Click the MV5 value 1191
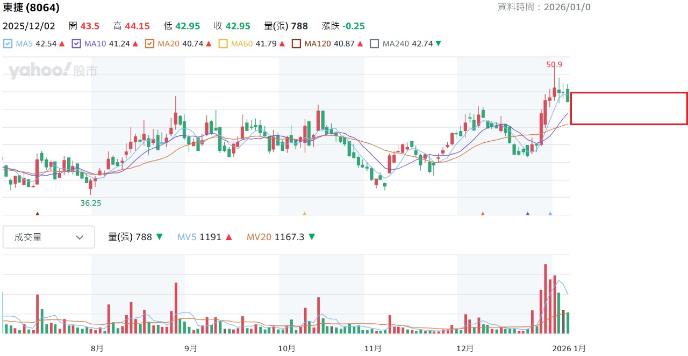This screenshot has height=356, width=688. (x=210, y=237)
